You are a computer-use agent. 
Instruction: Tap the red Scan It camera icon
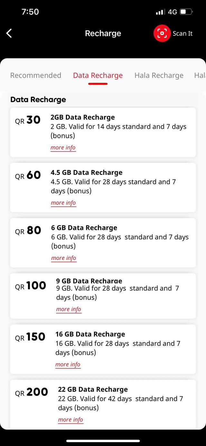click(162, 33)
